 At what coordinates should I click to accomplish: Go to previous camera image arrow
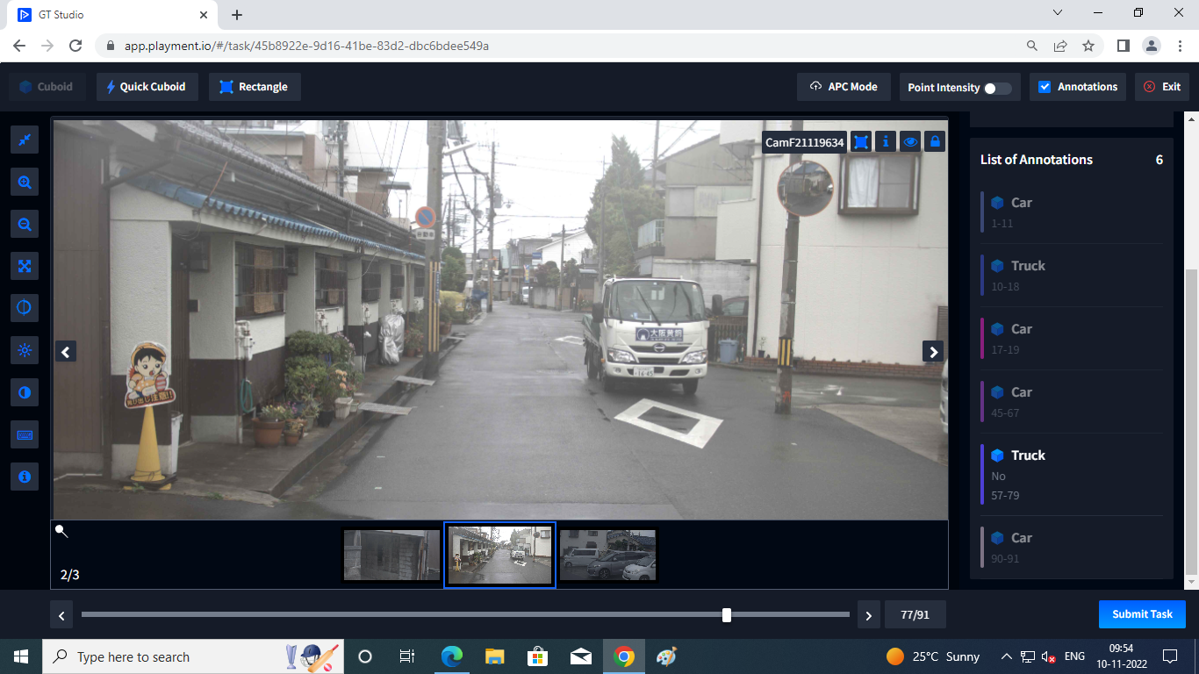click(x=66, y=352)
